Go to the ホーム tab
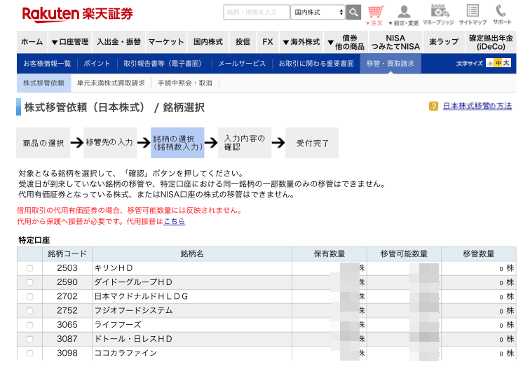The width and height of the screenshot is (530, 369). tap(32, 42)
